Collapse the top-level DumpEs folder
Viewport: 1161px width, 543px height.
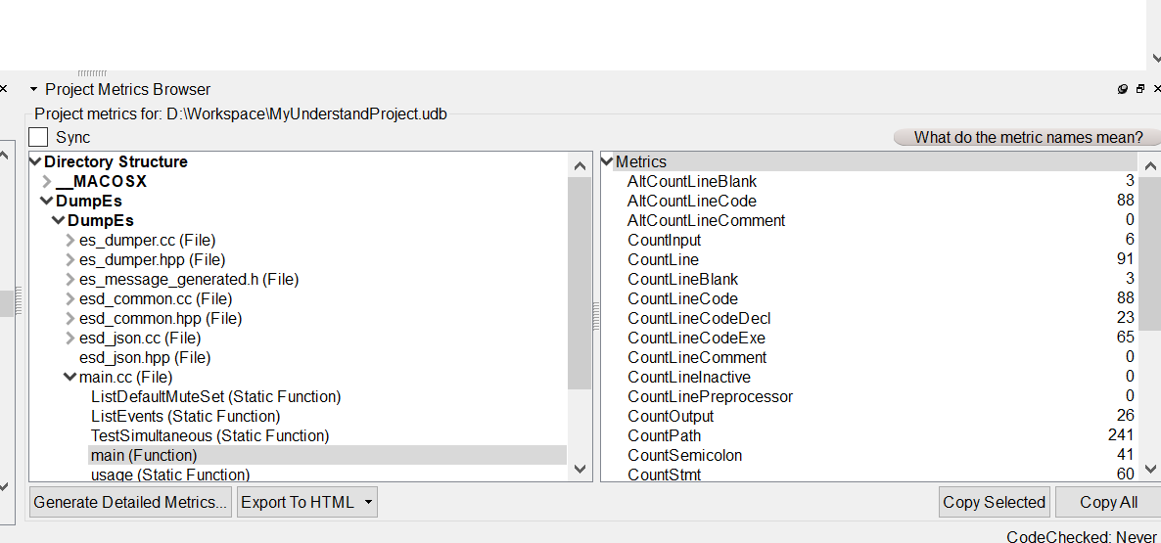coord(48,202)
